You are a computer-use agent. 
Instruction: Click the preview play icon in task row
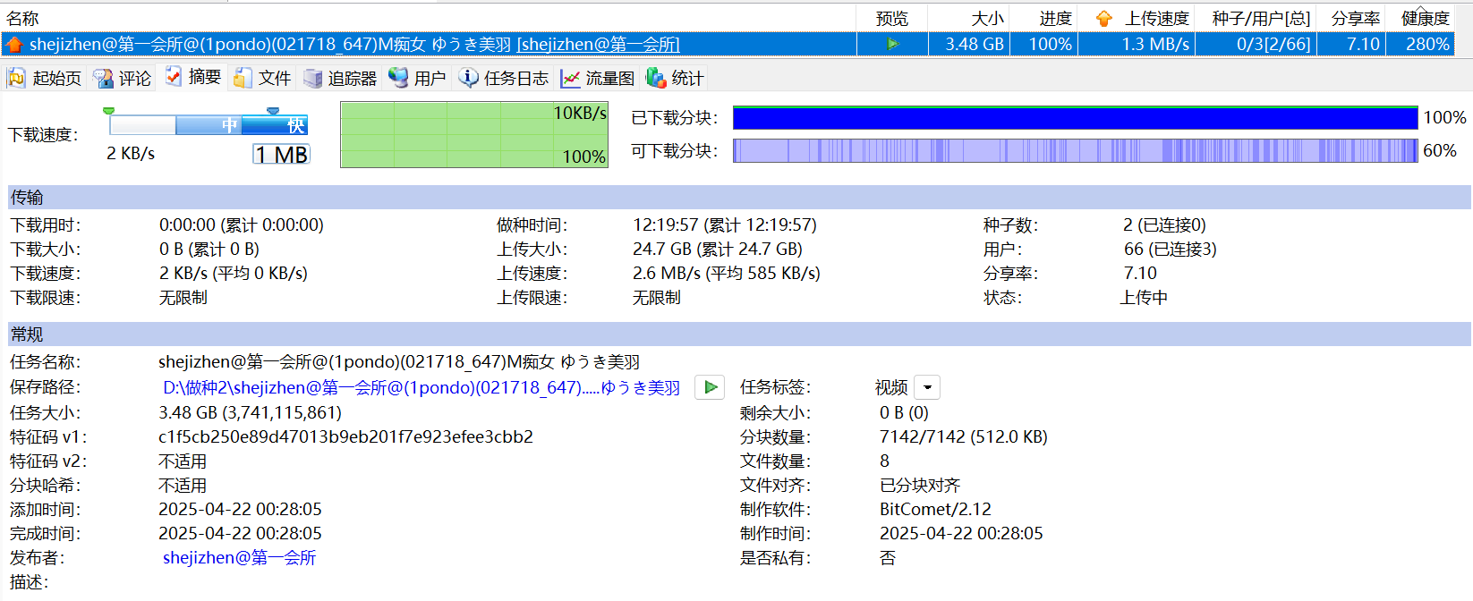tap(892, 44)
